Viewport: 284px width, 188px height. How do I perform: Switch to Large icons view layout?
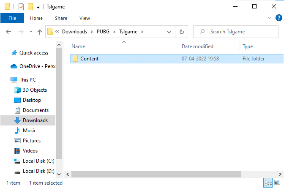[278, 183]
